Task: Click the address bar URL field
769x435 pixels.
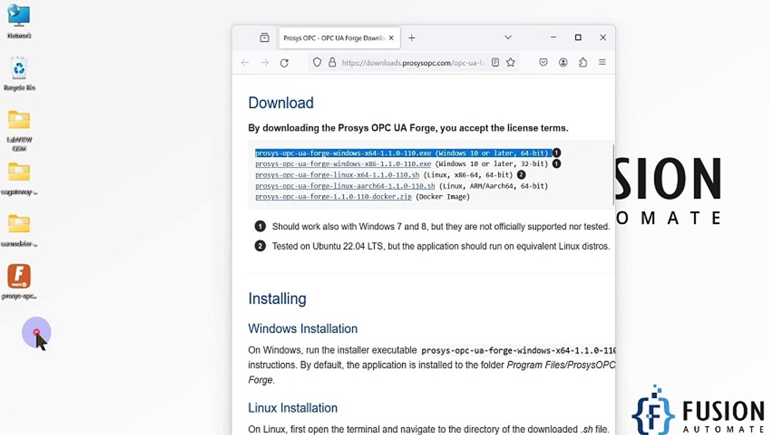Action: (414, 62)
